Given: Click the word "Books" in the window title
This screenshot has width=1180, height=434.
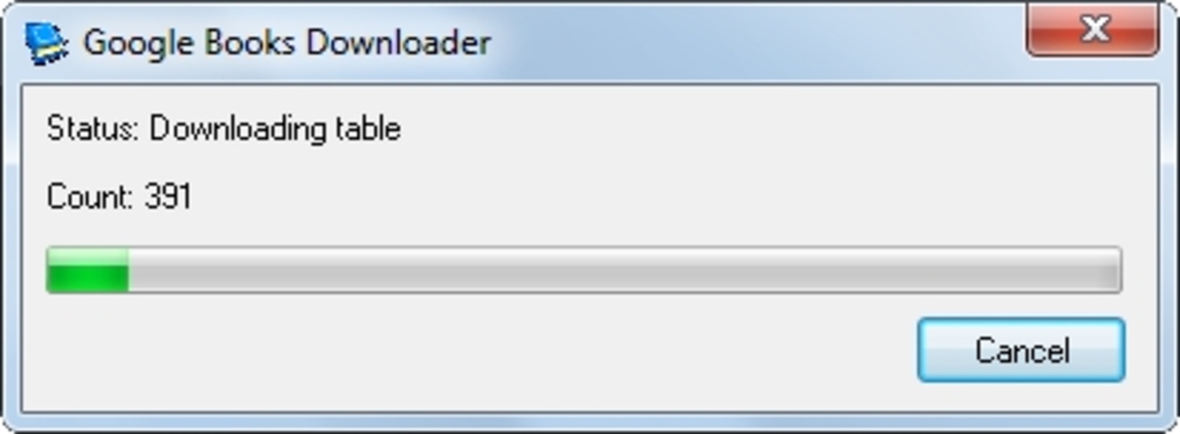Looking at the screenshot, I should tap(249, 42).
